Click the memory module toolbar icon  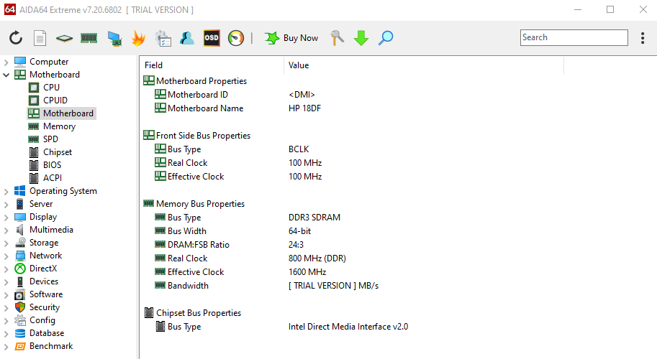[89, 39]
